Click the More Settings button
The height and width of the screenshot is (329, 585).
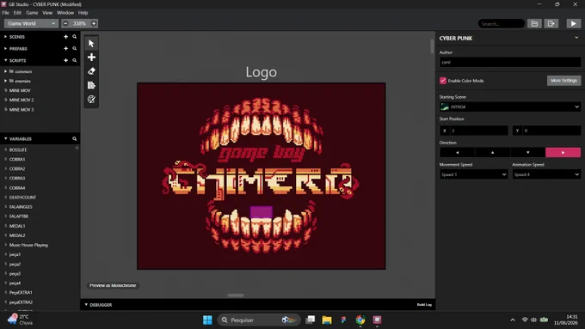(563, 81)
